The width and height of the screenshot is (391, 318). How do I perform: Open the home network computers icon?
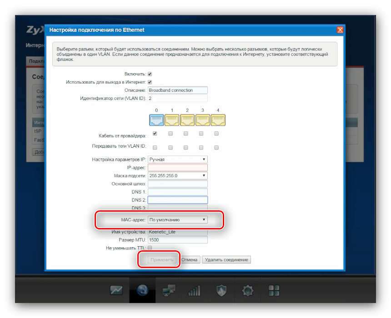(x=169, y=290)
